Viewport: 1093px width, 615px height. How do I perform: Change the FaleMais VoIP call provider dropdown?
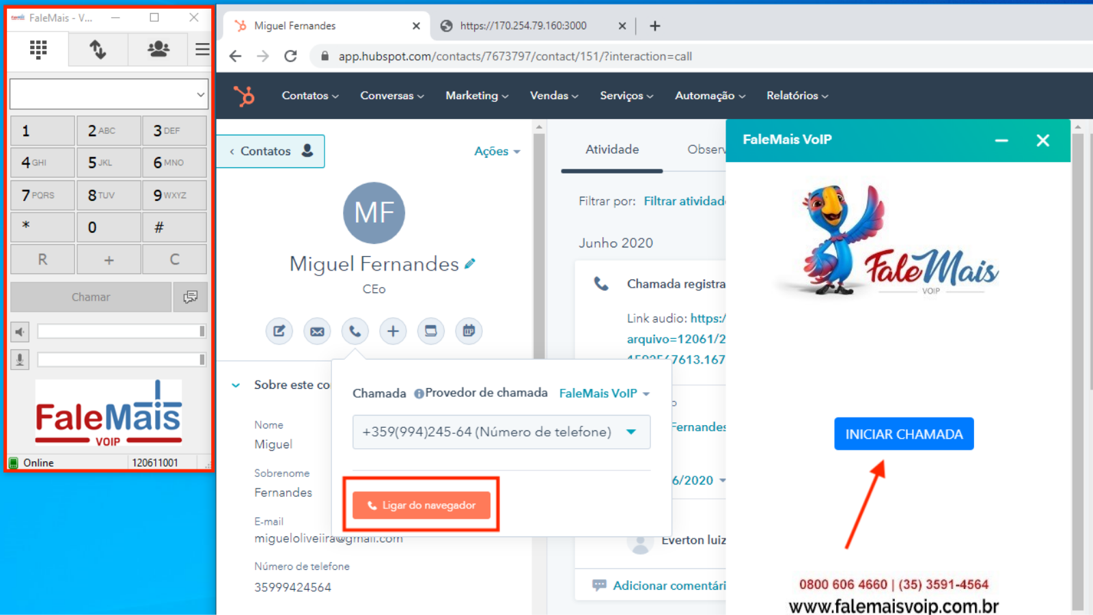[605, 394]
